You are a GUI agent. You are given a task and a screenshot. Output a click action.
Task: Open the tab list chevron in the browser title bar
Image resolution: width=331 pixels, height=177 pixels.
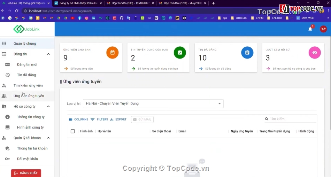(x=298, y=3)
